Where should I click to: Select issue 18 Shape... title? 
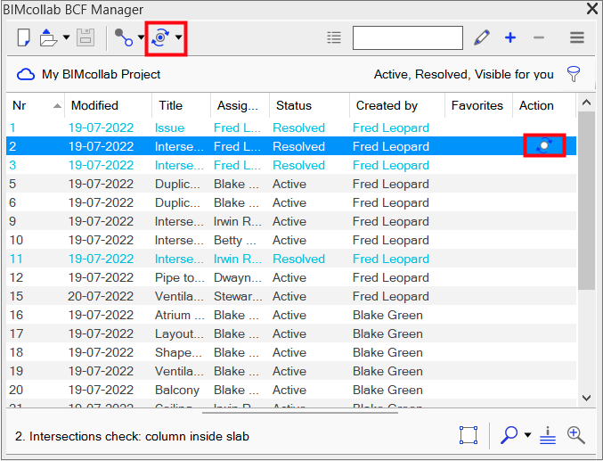click(x=178, y=352)
